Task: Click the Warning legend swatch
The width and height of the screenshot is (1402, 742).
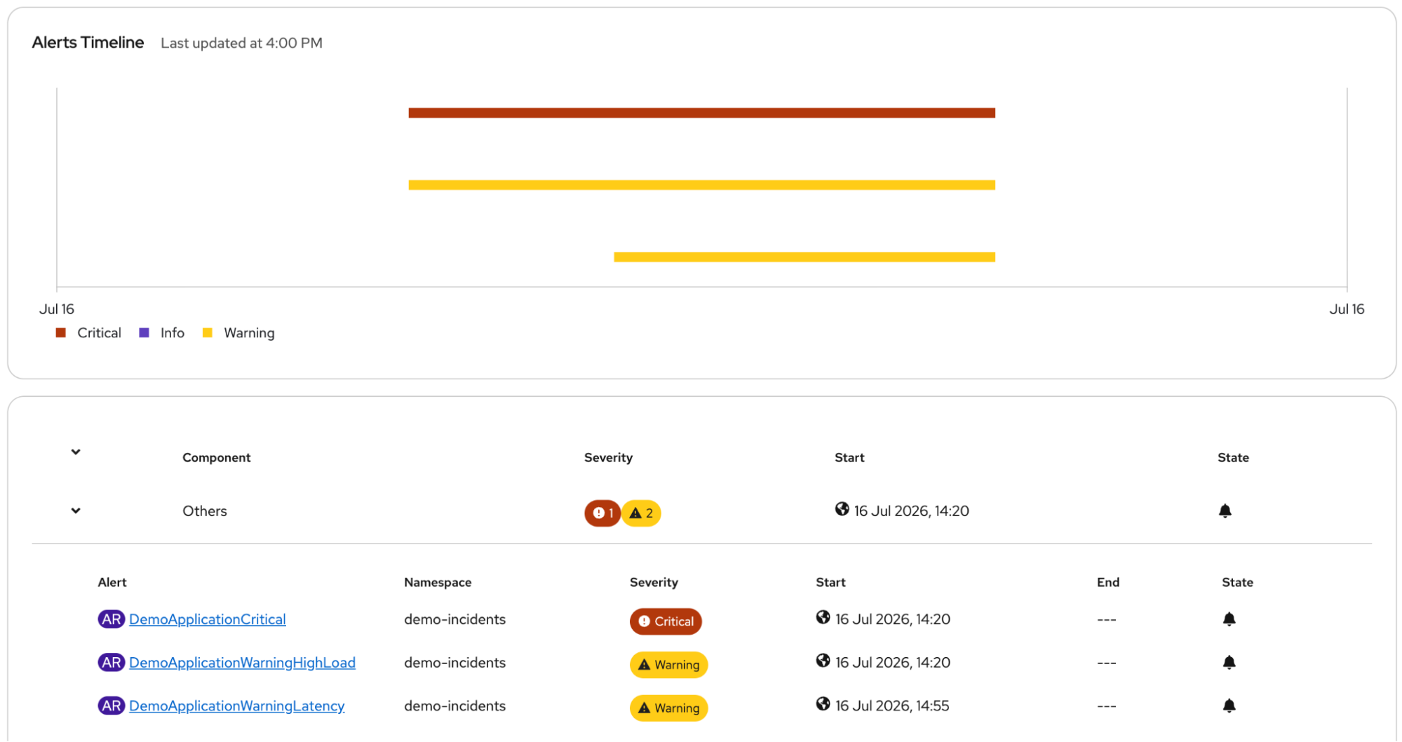Action: point(208,333)
